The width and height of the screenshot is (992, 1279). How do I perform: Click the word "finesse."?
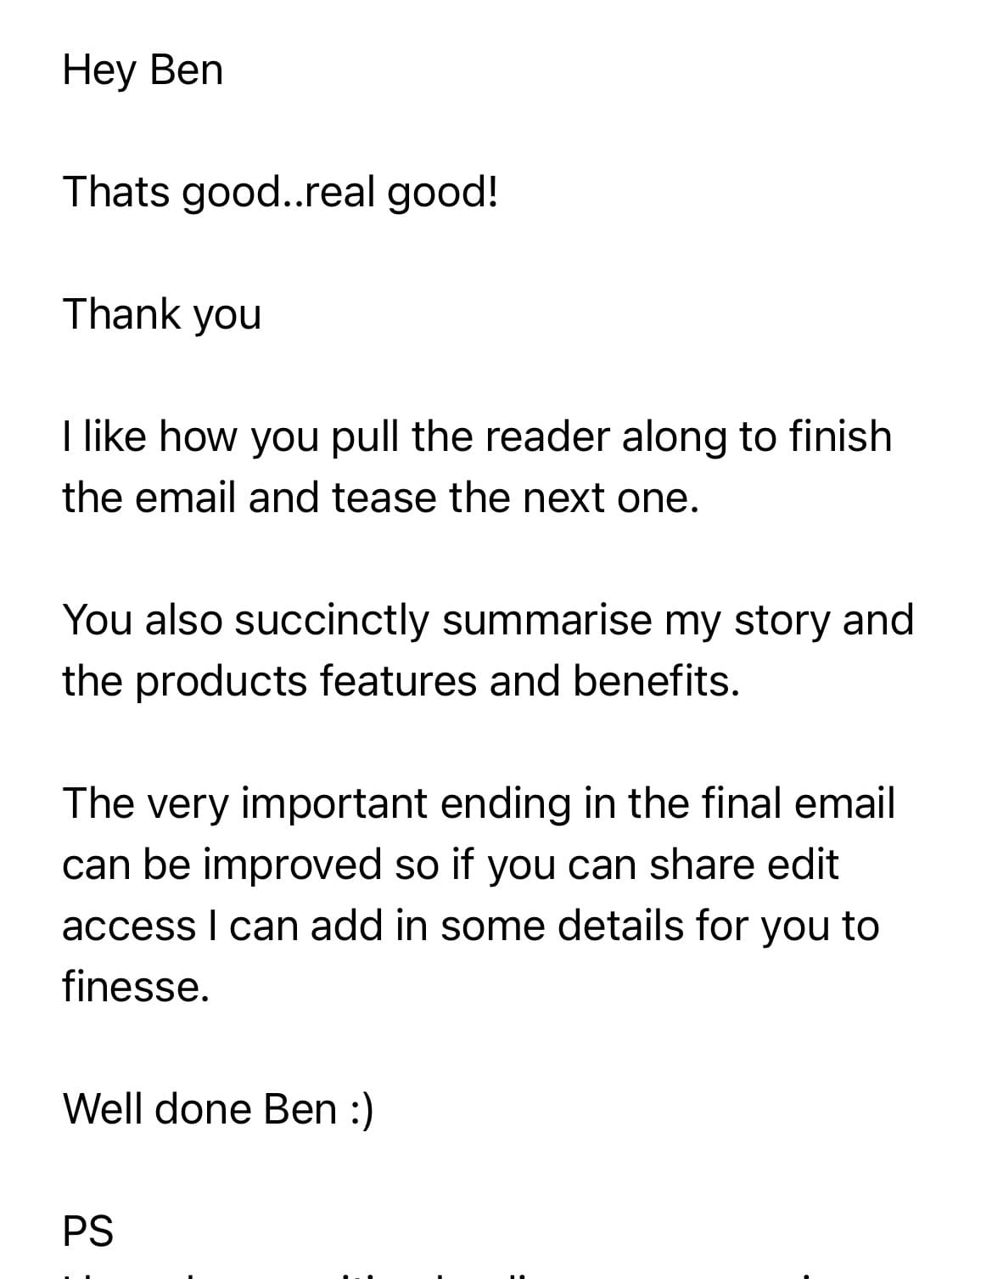pos(135,987)
